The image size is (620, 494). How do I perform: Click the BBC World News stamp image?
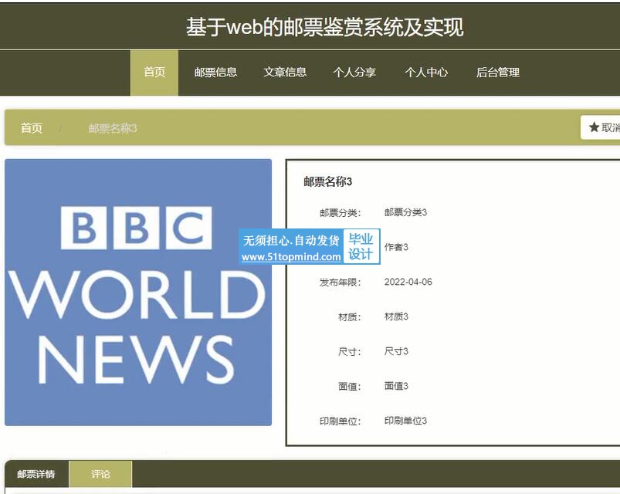click(138, 293)
